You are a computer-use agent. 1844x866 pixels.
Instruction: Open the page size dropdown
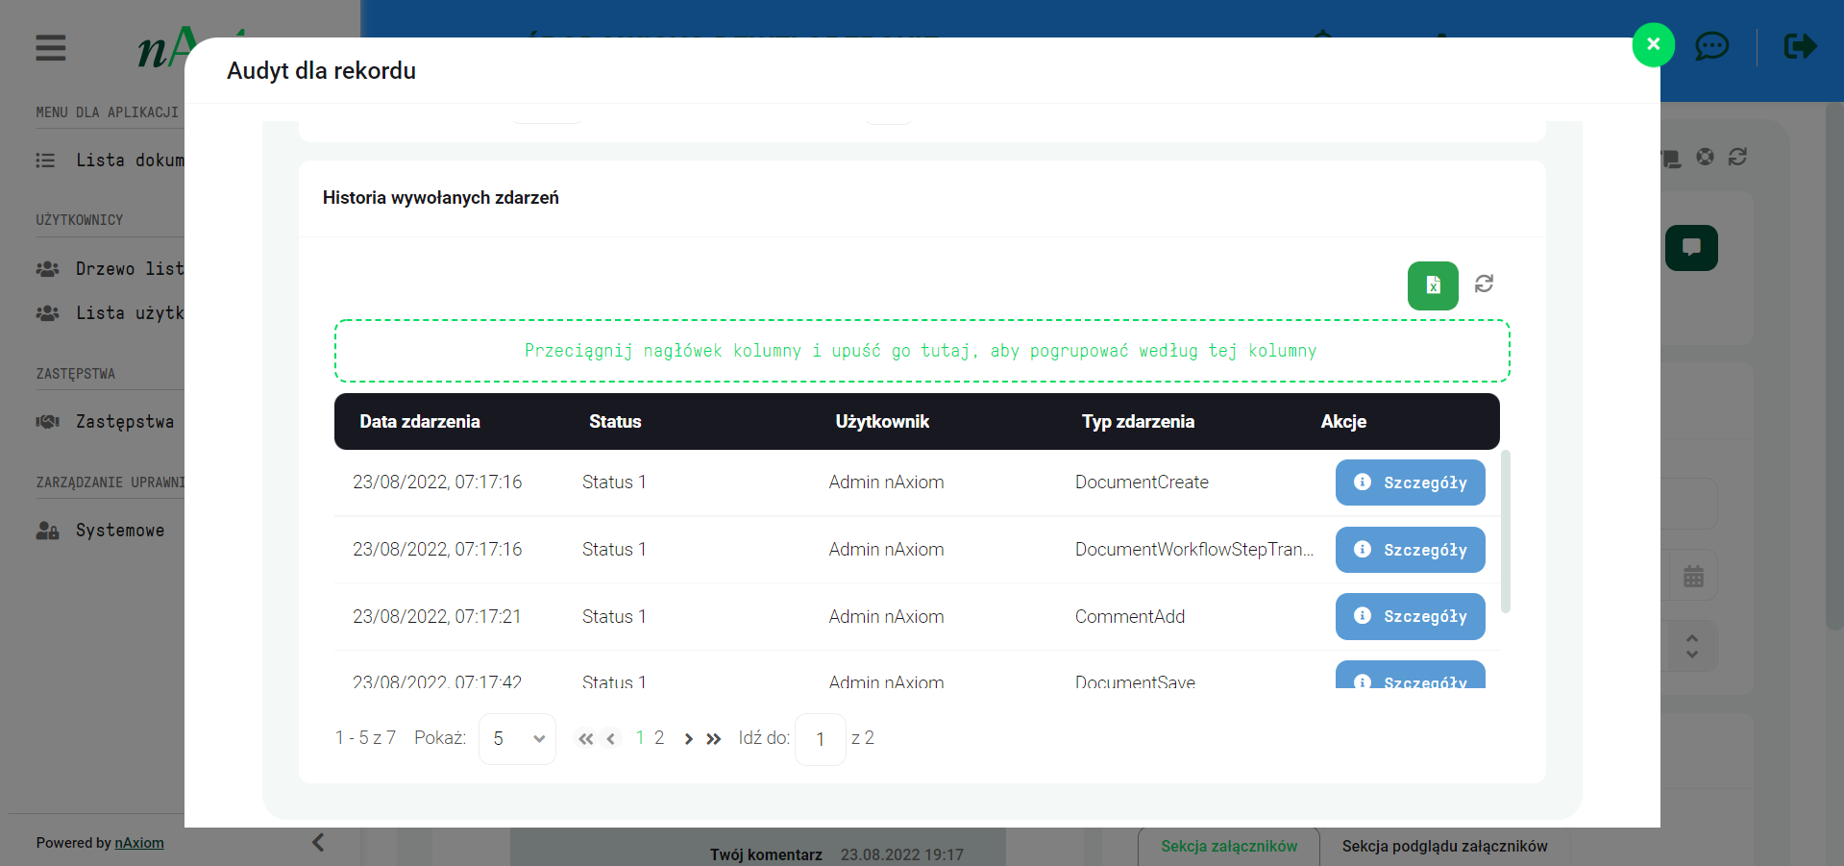point(517,739)
